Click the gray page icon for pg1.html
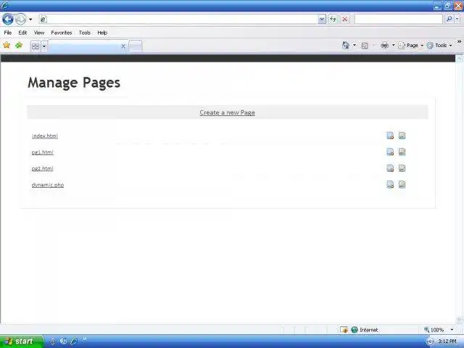 click(402, 152)
